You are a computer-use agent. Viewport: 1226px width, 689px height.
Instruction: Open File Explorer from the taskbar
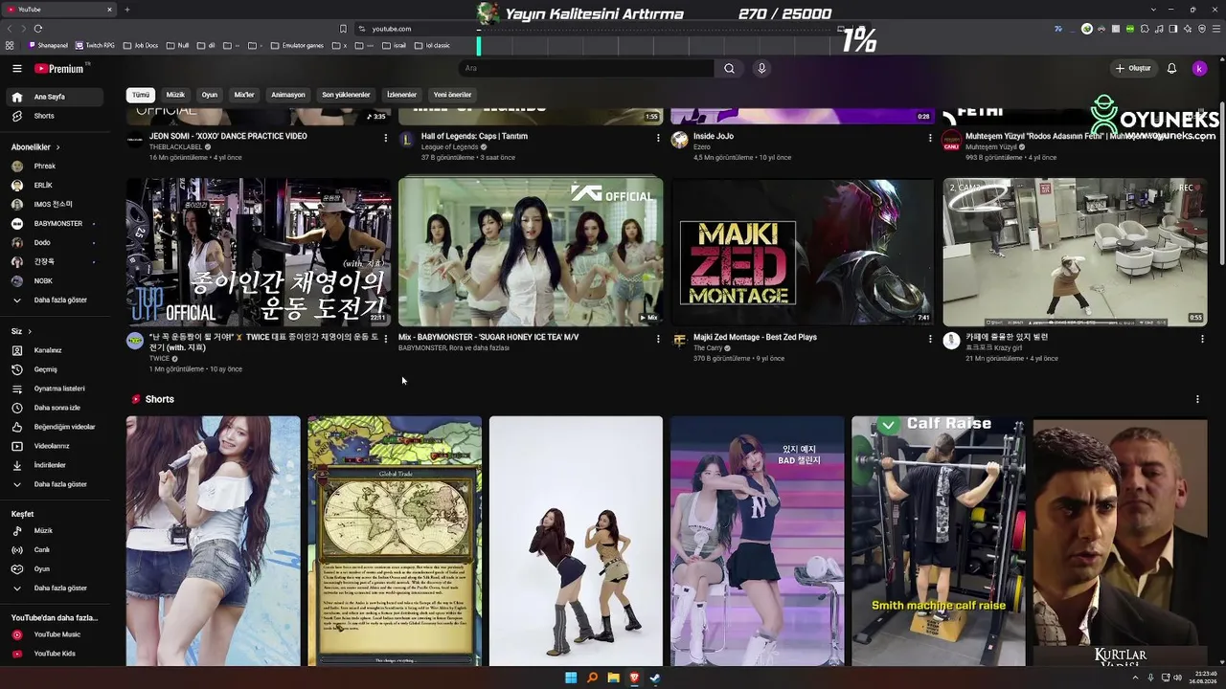coord(613,678)
